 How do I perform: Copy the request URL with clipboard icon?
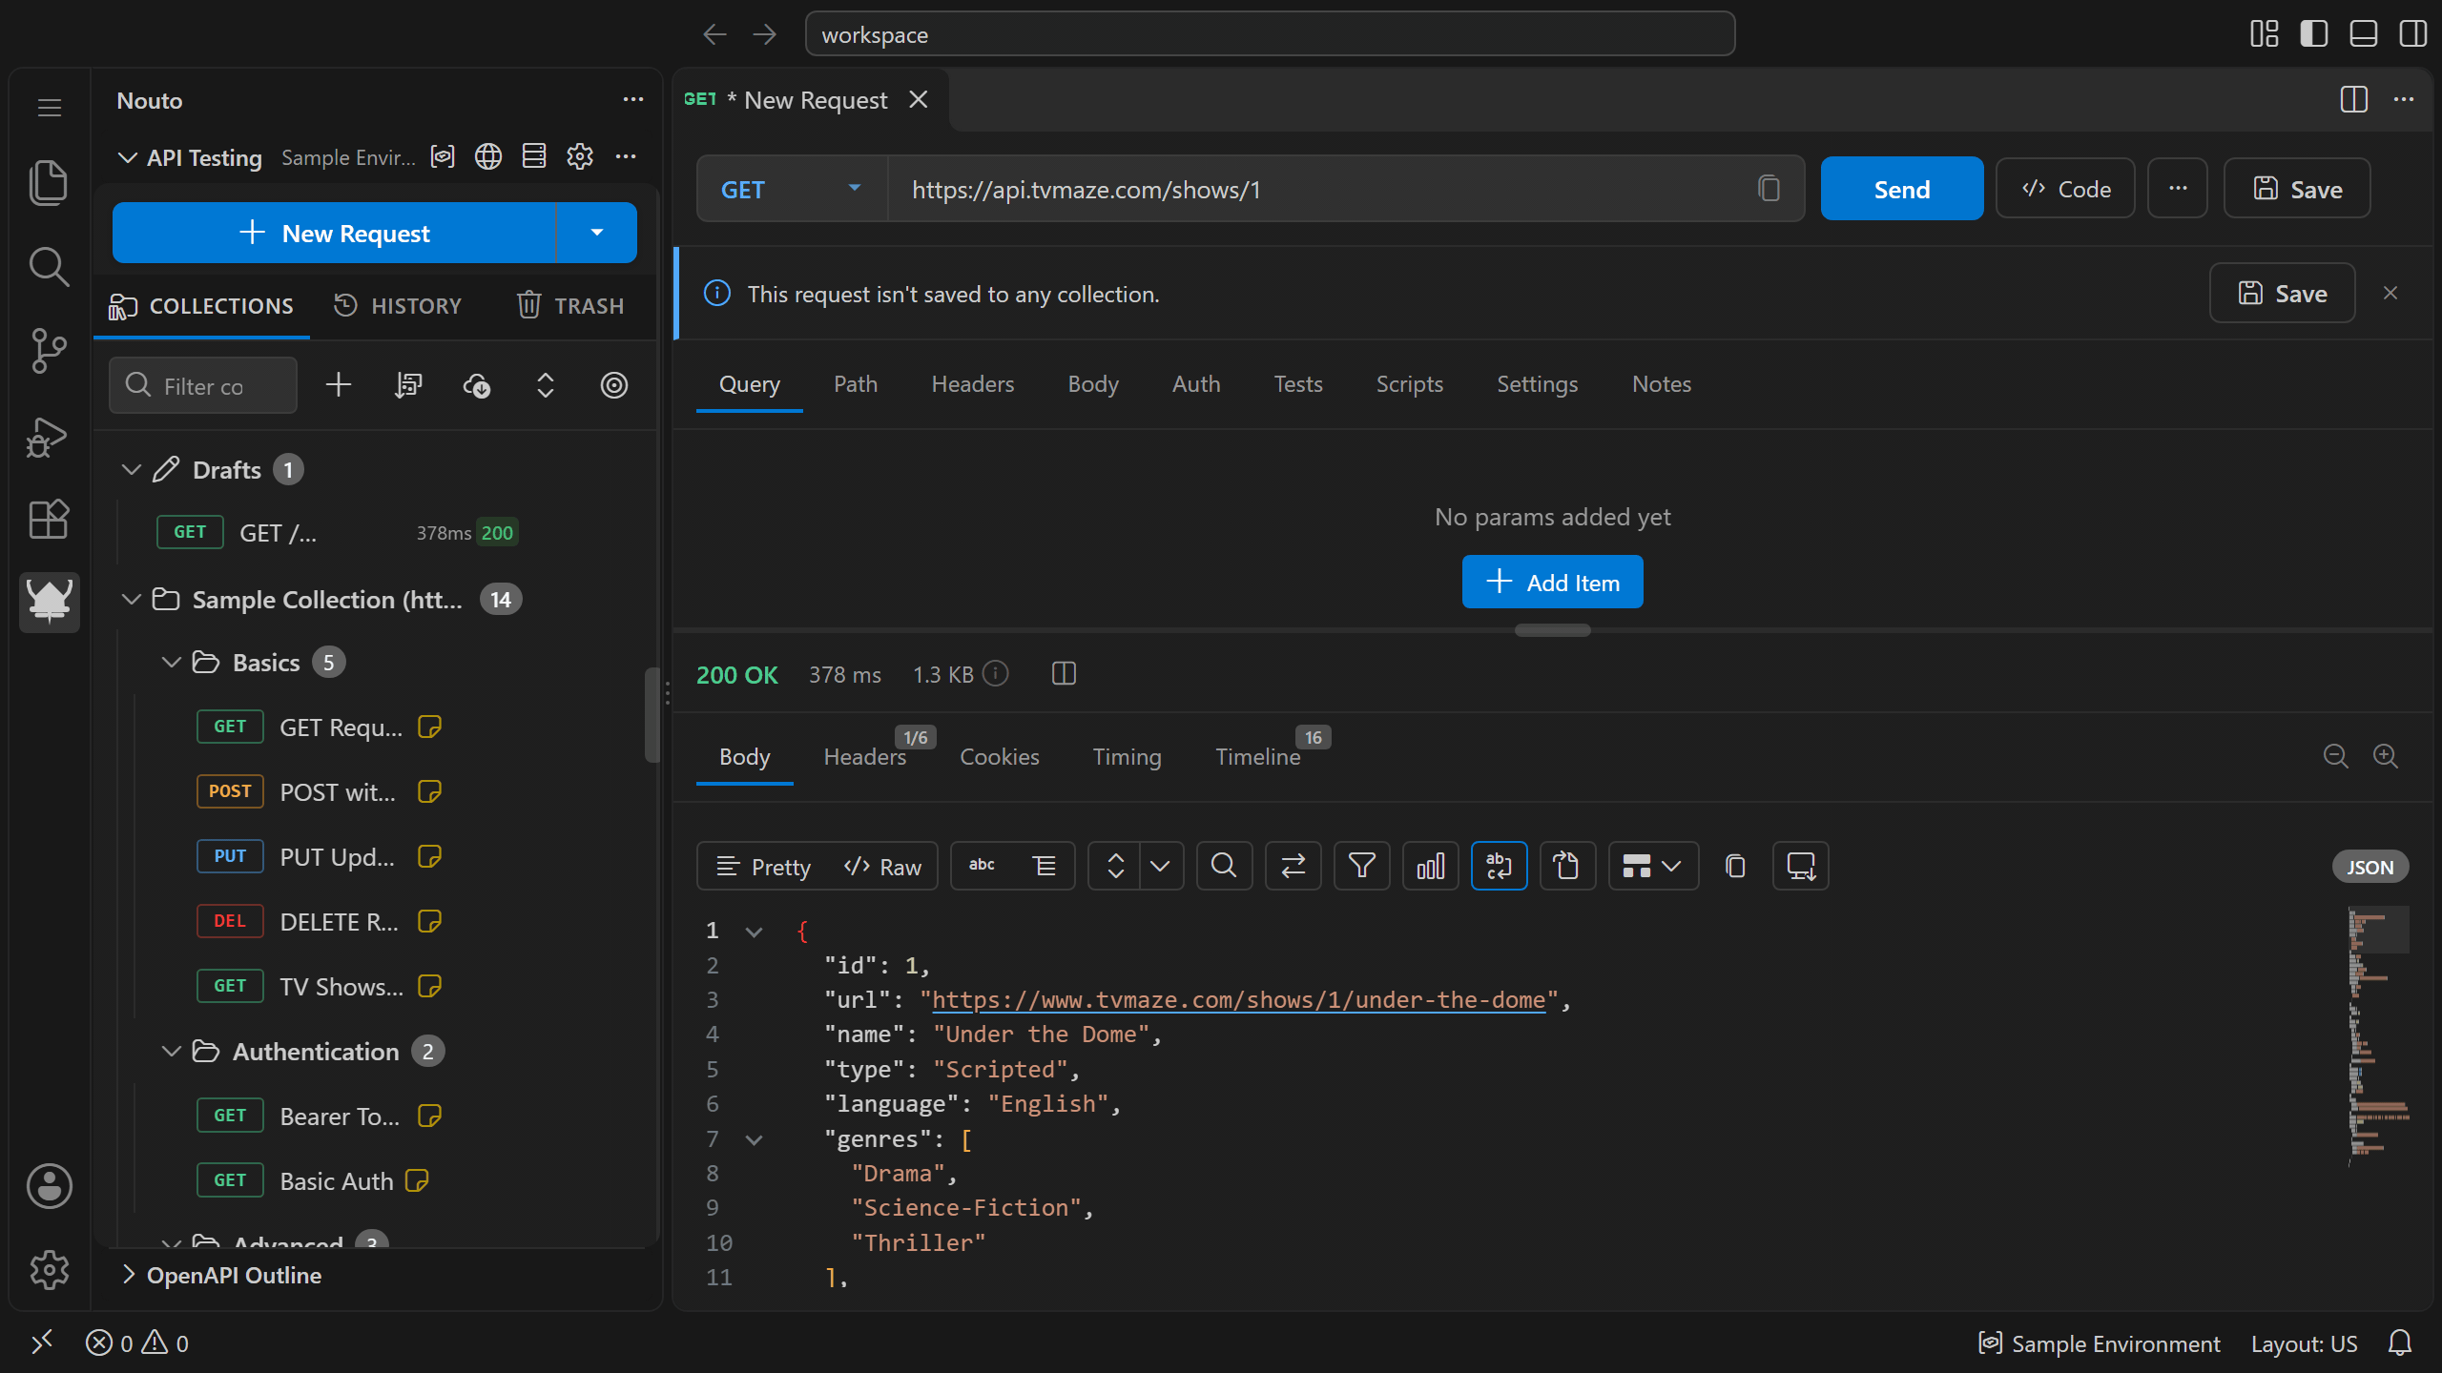(x=1769, y=189)
